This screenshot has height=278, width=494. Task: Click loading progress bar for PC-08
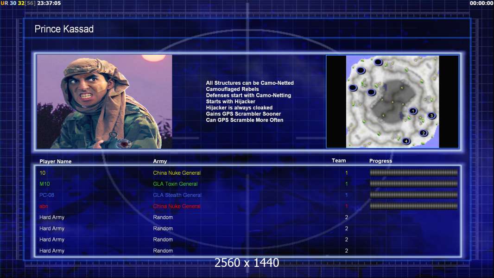click(x=413, y=195)
